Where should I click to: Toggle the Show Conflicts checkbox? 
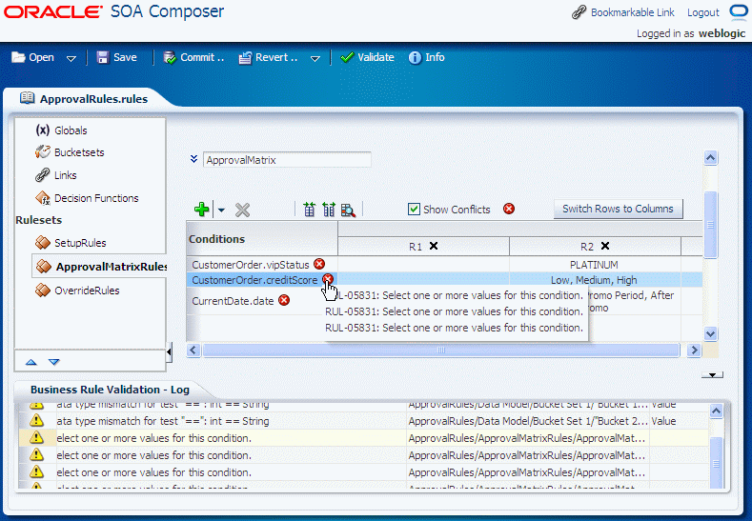(x=414, y=209)
